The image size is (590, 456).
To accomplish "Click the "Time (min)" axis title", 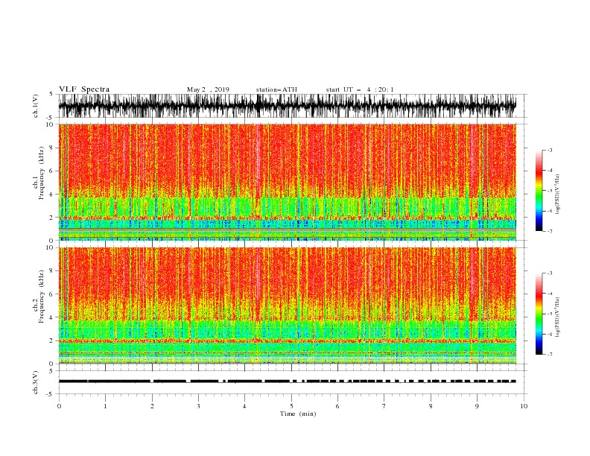I will 298,414.
